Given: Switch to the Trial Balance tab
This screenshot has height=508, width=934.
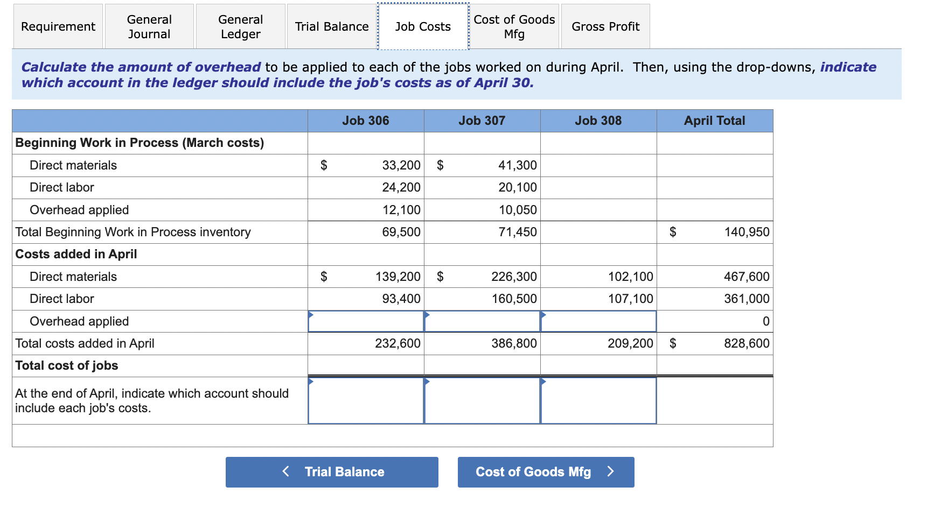Looking at the screenshot, I should tap(331, 26).
